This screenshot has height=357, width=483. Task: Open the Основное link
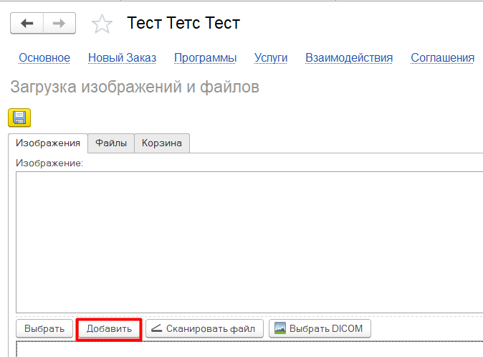pos(44,58)
